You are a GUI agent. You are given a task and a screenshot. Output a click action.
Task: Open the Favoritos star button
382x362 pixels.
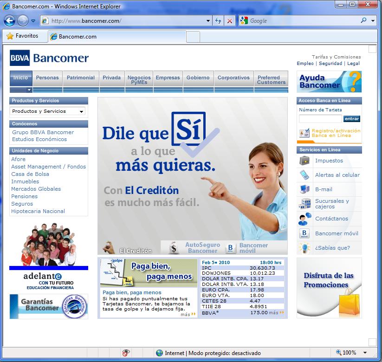pyautogui.click(x=23, y=36)
